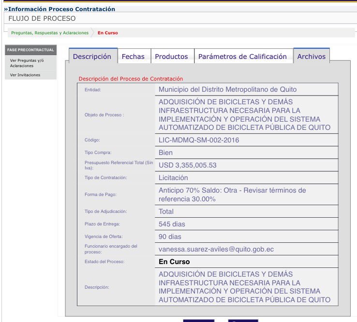The image size is (357, 322).
Task: Click email vanessa.suarez-aviles@quito.gob.ec
Action: [216, 249]
